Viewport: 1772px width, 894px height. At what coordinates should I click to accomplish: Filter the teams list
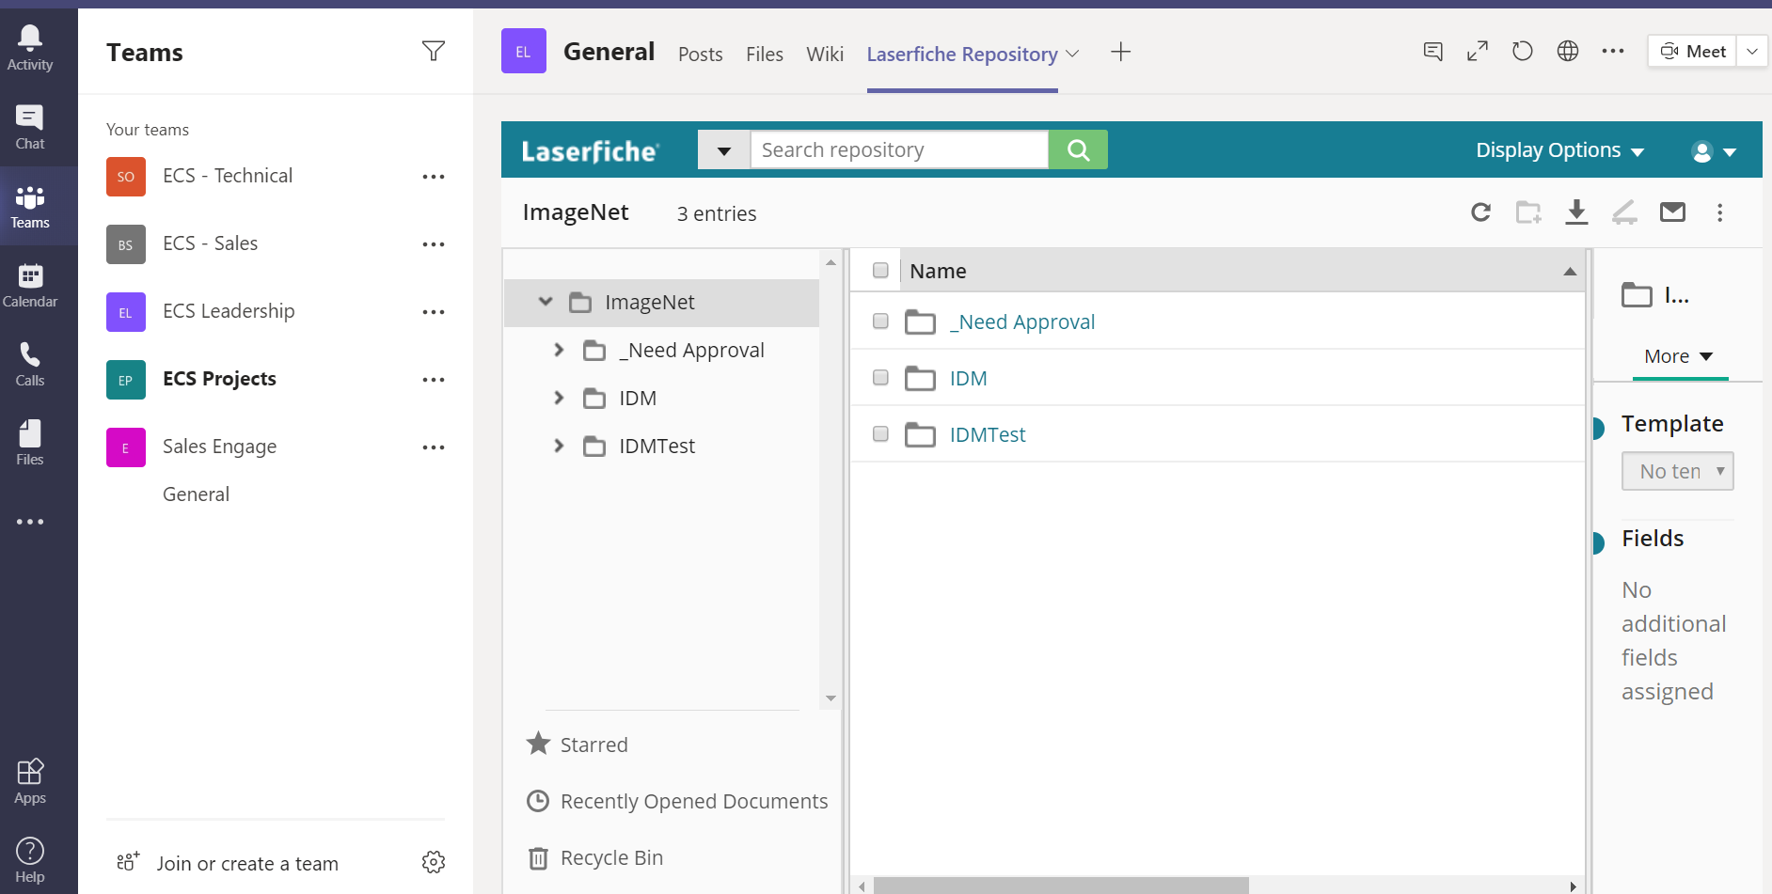(x=433, y=52)
